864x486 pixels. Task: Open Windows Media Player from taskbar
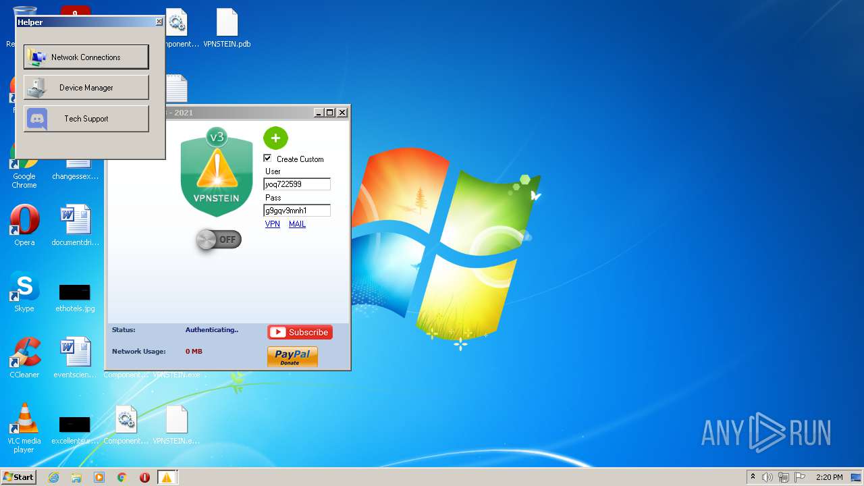99,477
